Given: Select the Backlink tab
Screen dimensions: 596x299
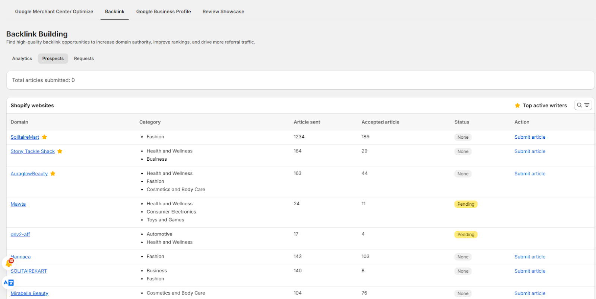Looking at the screenshot, I should 115,12.
